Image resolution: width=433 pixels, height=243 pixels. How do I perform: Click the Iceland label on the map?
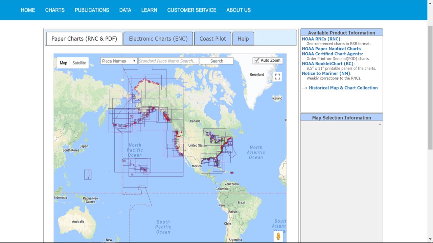tap(277, 98)
